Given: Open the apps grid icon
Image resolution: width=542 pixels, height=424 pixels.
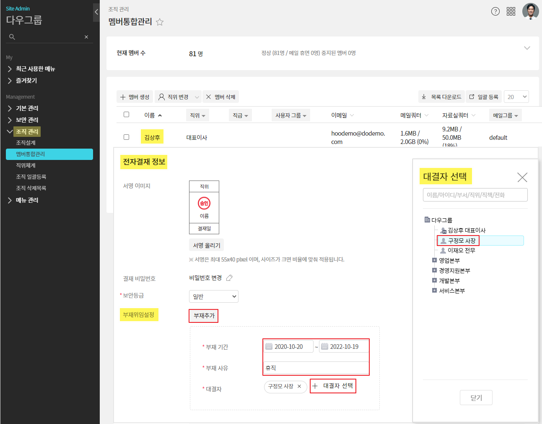Looking at the screenshot, I should (511, 11).
